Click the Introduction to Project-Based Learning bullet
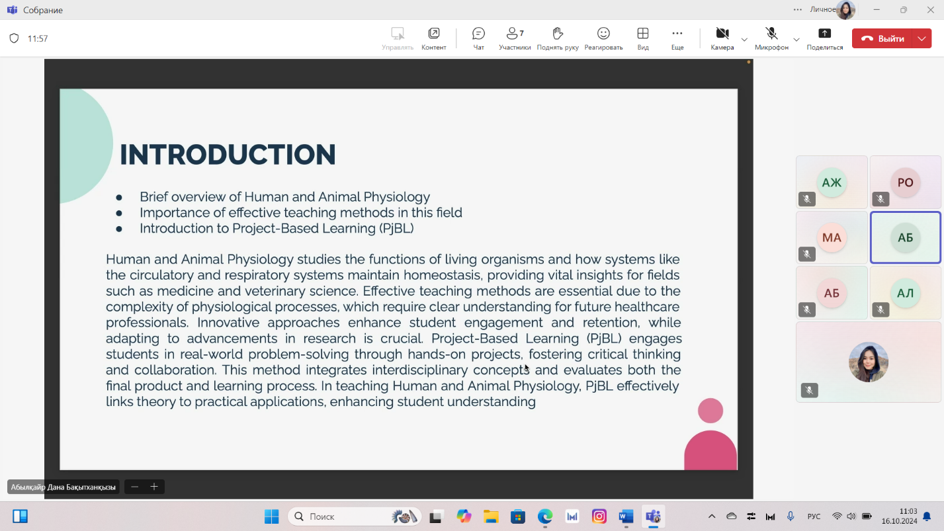944x531 pixels. point(277,228)
